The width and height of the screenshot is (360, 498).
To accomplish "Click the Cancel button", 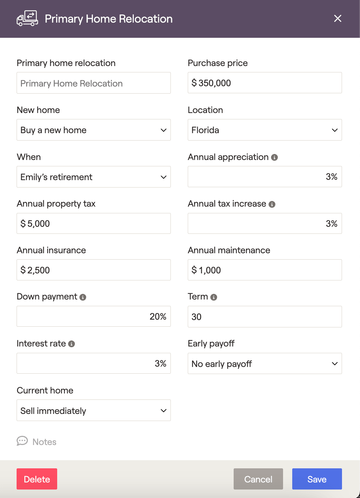I will click(258, 479).
